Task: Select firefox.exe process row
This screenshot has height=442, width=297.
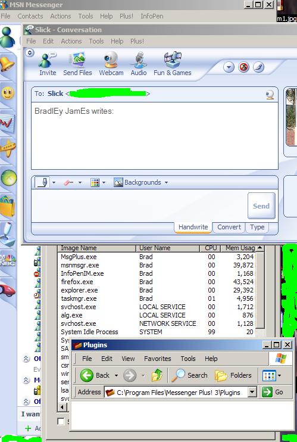Action: pyautogui.click(x=157, y=282)
